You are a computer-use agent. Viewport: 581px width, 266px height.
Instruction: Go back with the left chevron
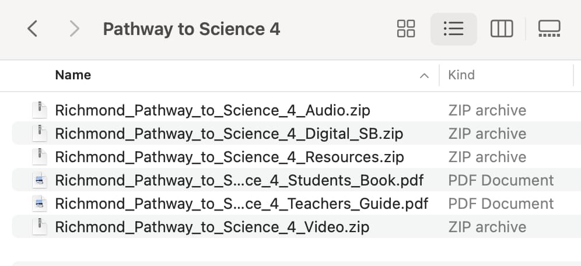pos(33,29)
